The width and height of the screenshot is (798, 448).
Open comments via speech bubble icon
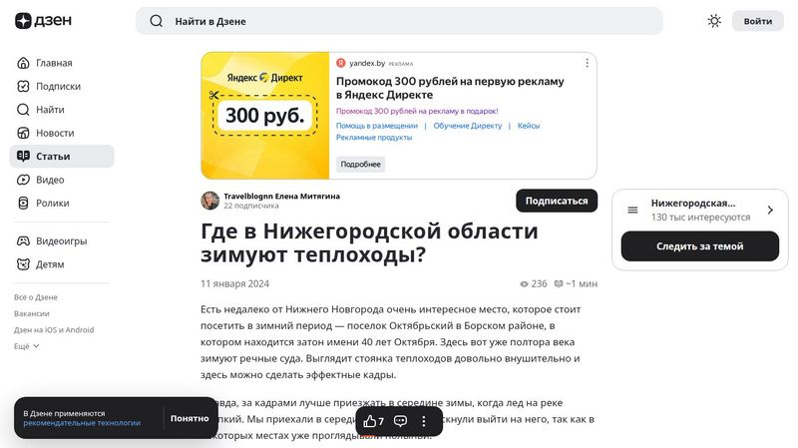click(x=400, y=421)
